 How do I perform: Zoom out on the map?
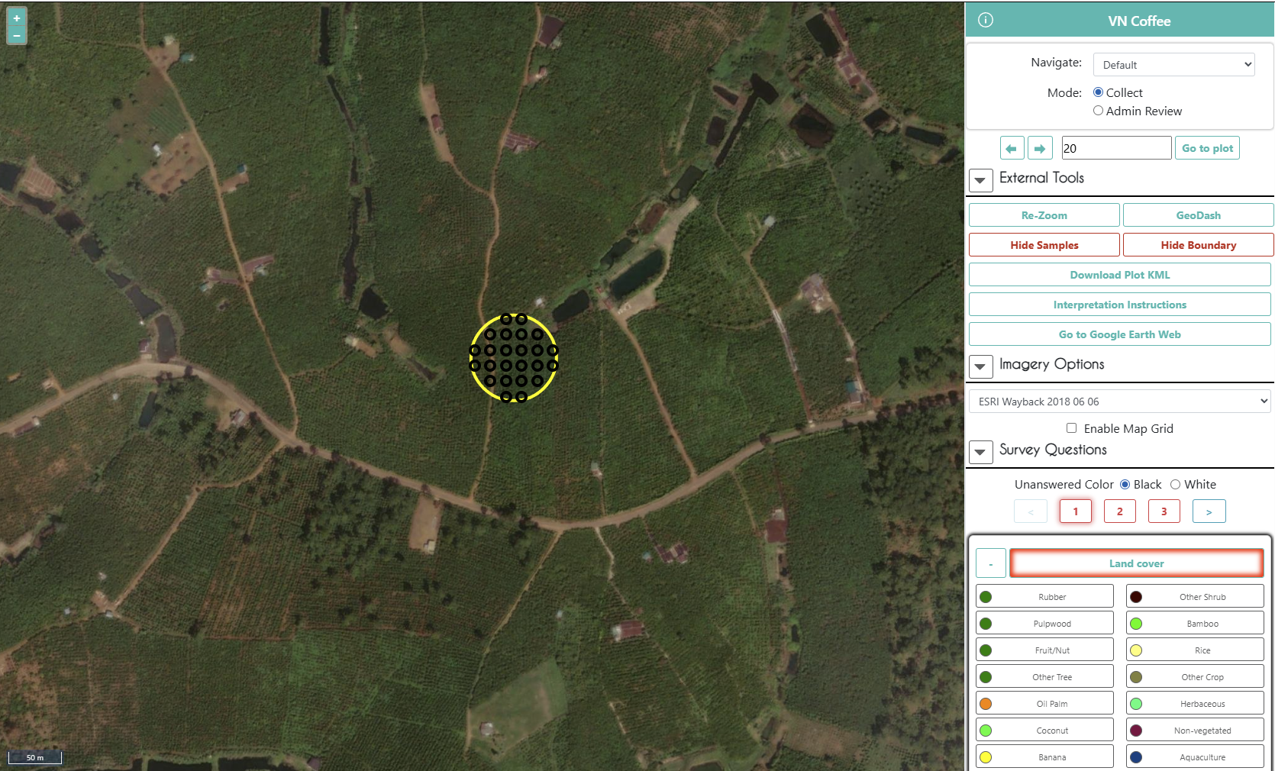16,34
